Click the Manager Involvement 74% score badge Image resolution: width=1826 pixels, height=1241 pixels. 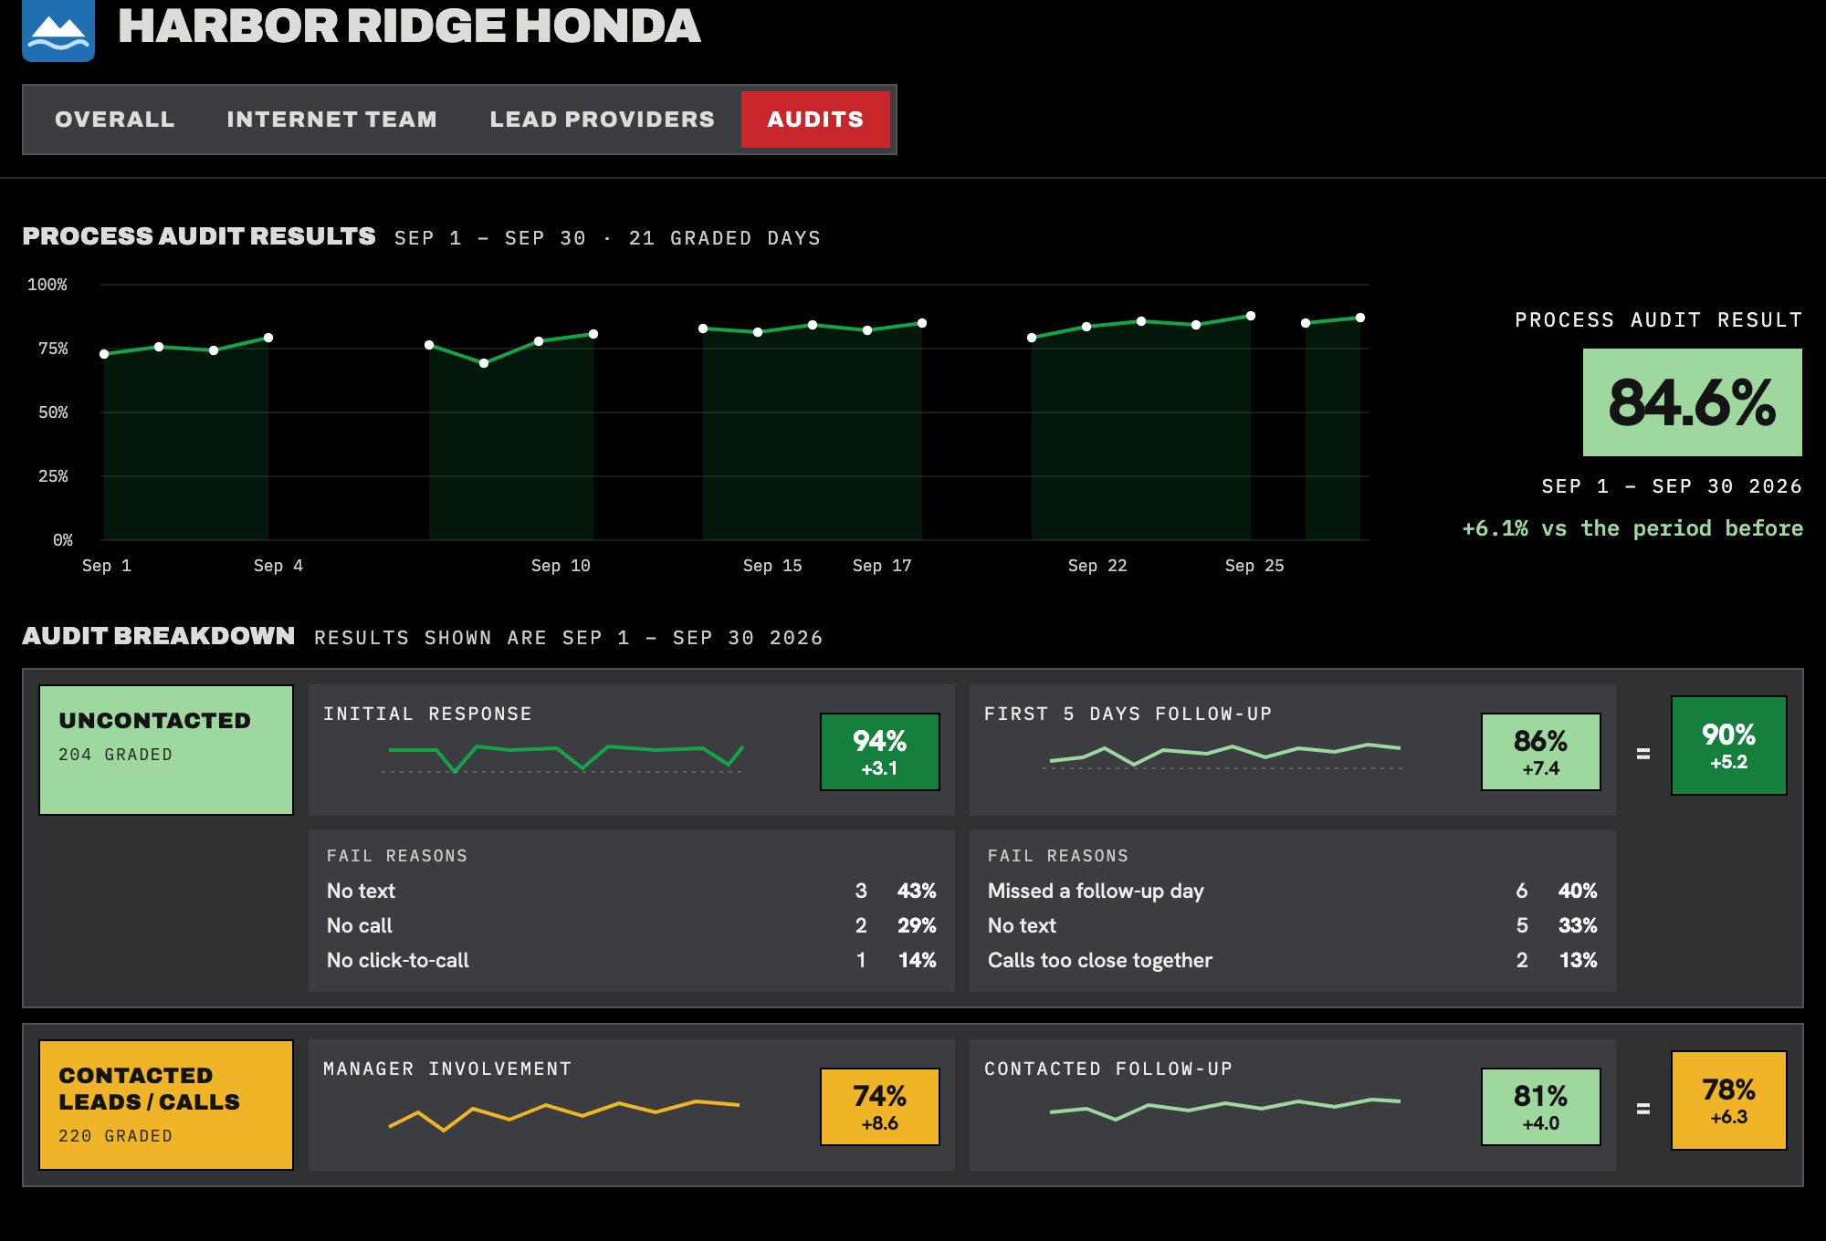pos(880,1107)
